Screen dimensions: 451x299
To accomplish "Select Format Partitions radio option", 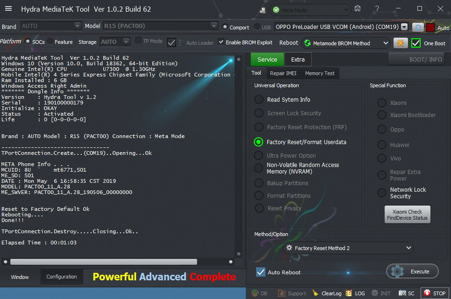I will click(258, 195).
